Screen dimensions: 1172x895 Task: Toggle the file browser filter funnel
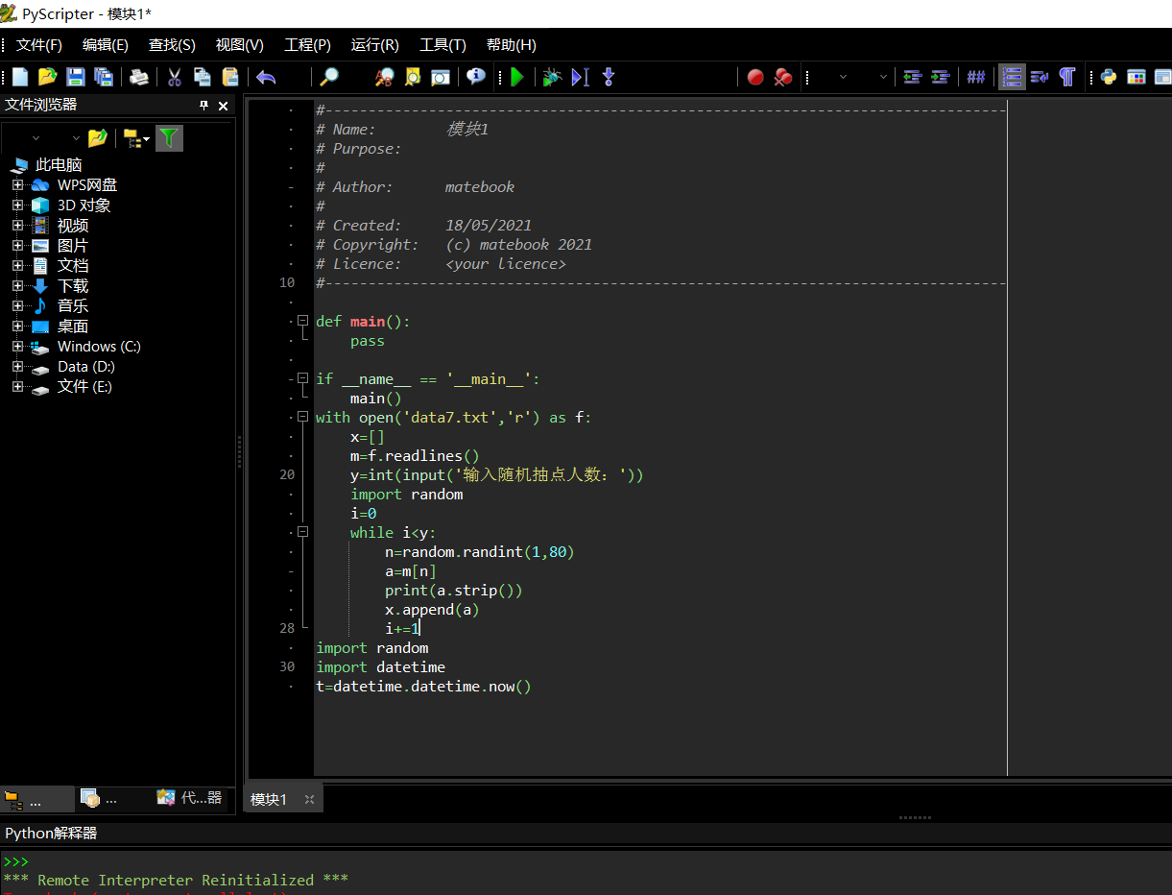click(169, 138)
